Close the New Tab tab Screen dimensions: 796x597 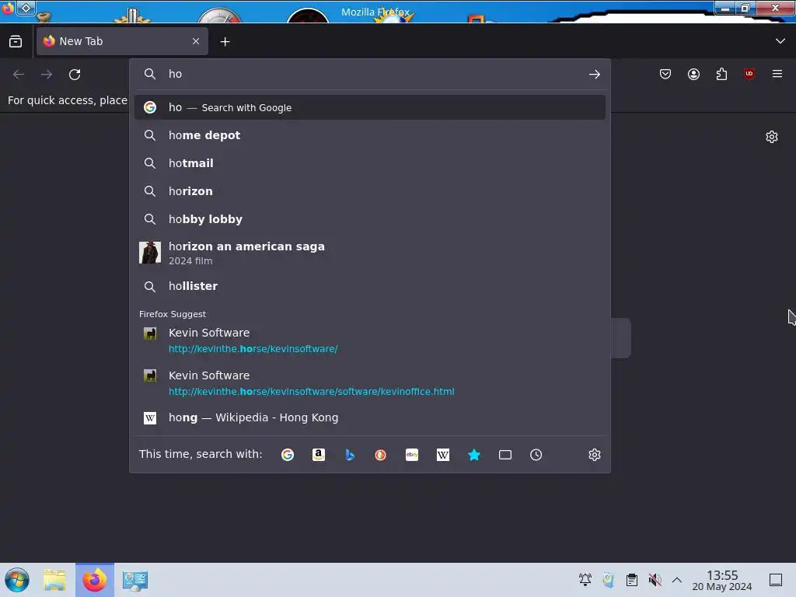(x=196, y=41)
